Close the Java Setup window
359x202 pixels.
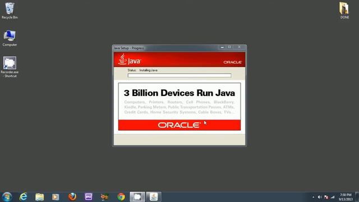(x=240, y=47)
